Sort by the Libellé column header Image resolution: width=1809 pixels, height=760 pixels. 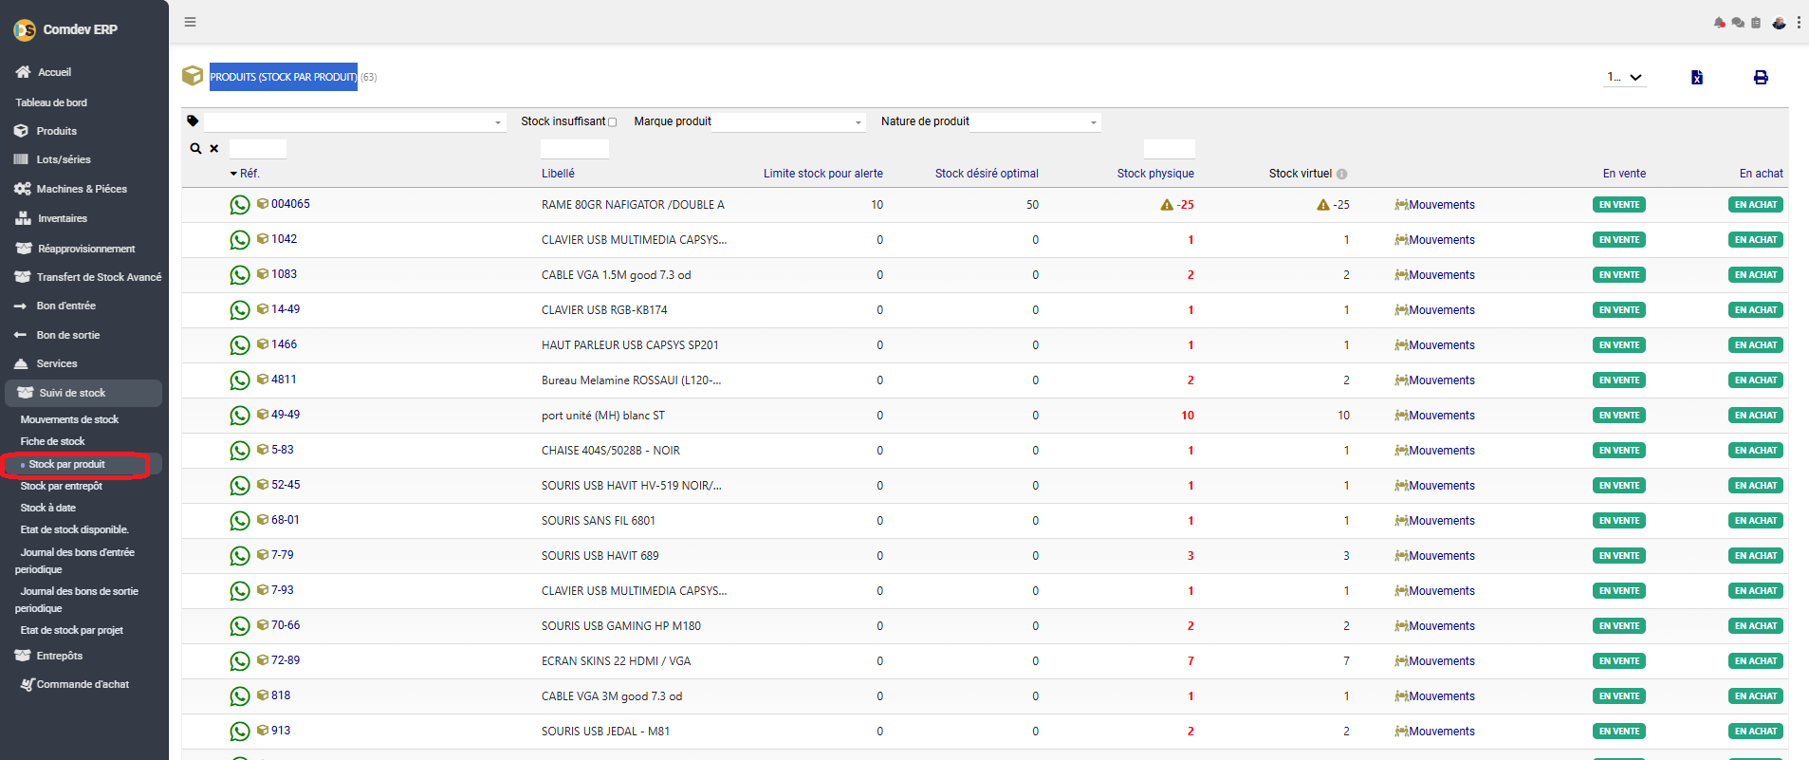[x=558, y=174]
